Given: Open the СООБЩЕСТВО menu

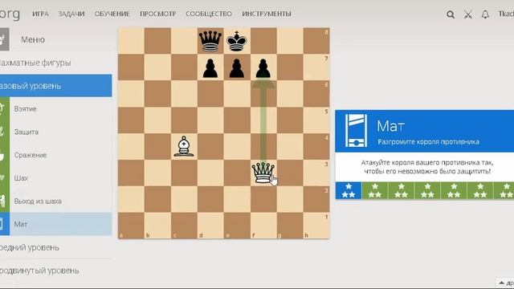Looking at the screenshot, I should point(209,14).
